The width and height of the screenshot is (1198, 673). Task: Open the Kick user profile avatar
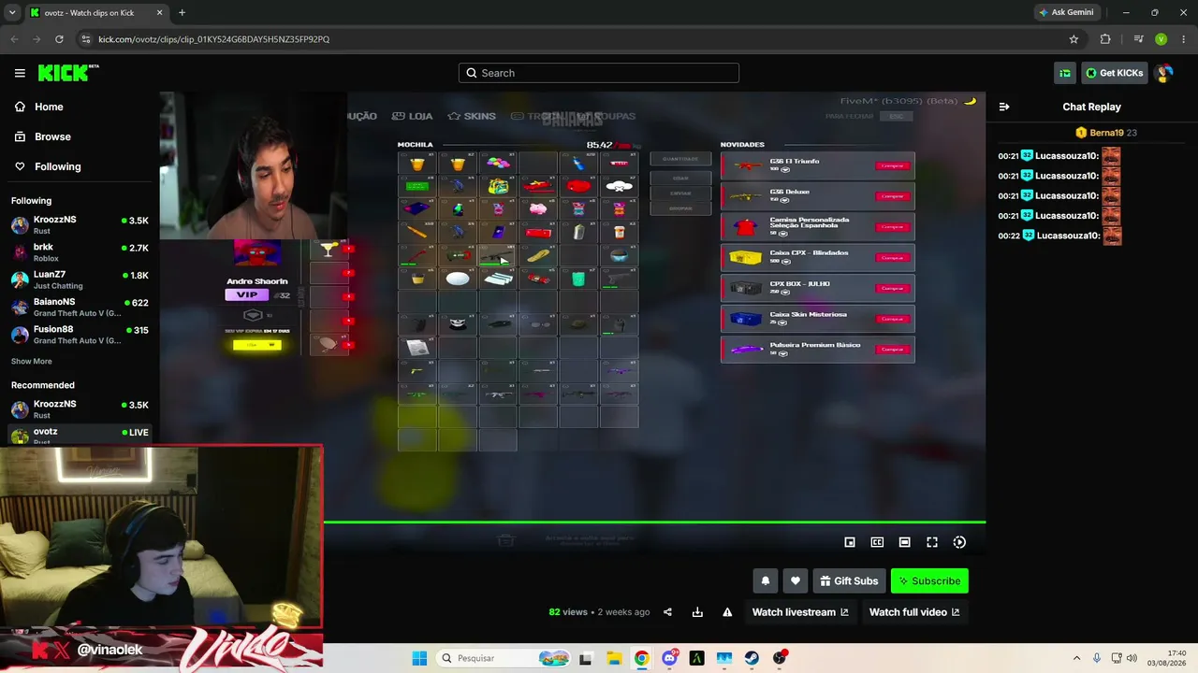pyautogui.click(x=1163, y=73)
